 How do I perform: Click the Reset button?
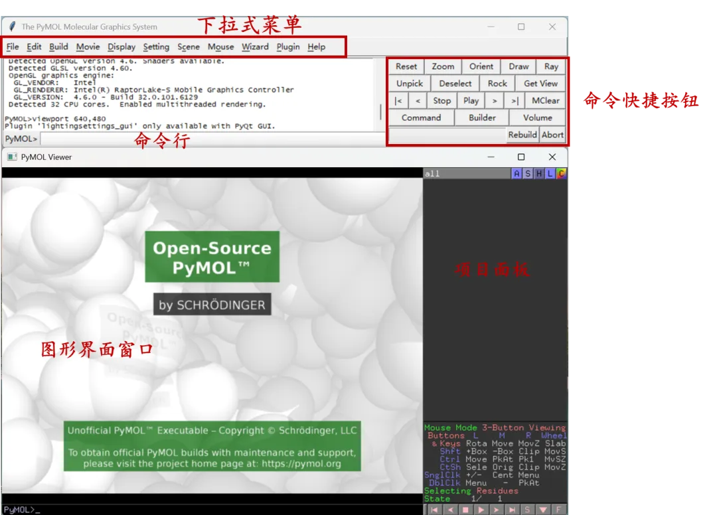coord(406,67)
